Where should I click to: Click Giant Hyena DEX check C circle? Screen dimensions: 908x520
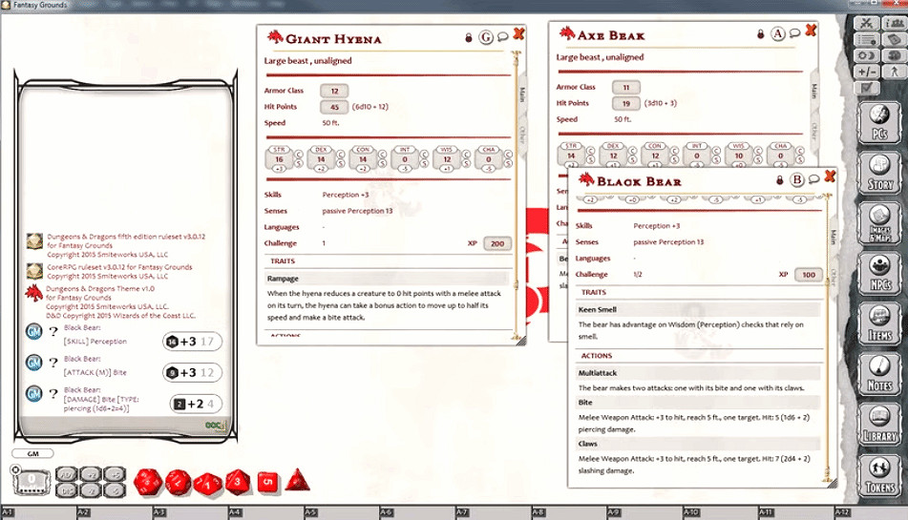click(341, 155)
